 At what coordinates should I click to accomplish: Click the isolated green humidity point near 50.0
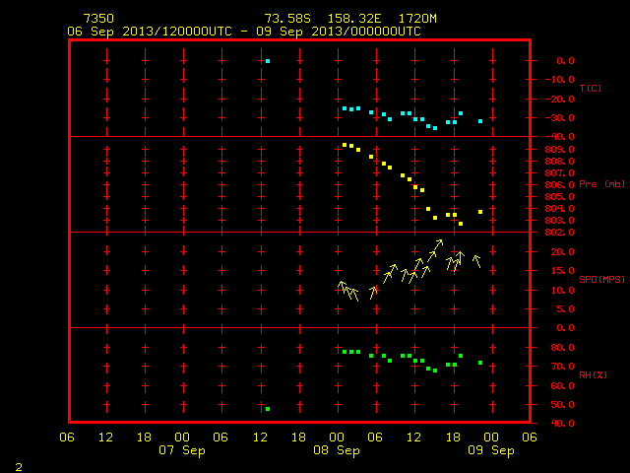(268, 409)
